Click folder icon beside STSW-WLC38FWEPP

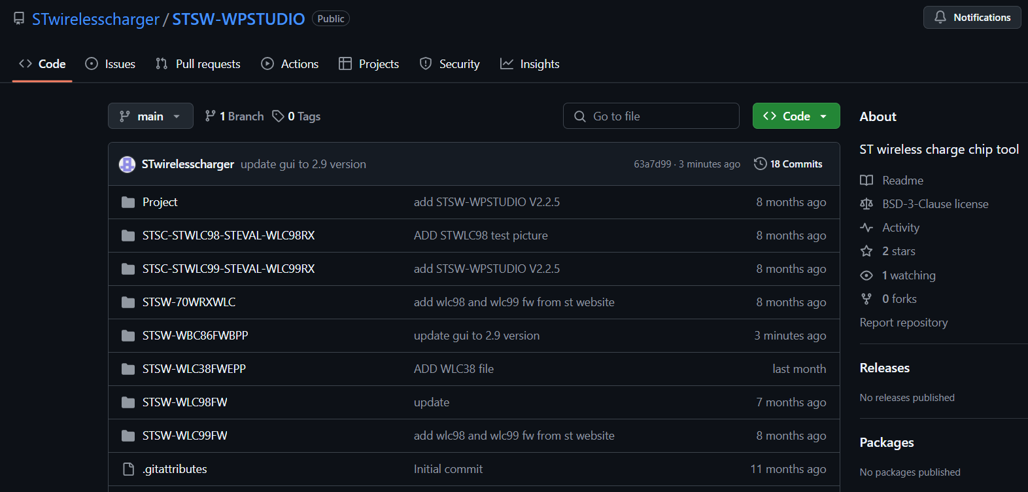pos(128,369)
